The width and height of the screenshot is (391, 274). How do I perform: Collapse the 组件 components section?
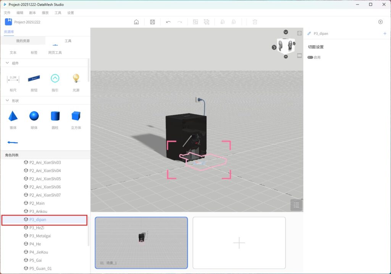7,63
